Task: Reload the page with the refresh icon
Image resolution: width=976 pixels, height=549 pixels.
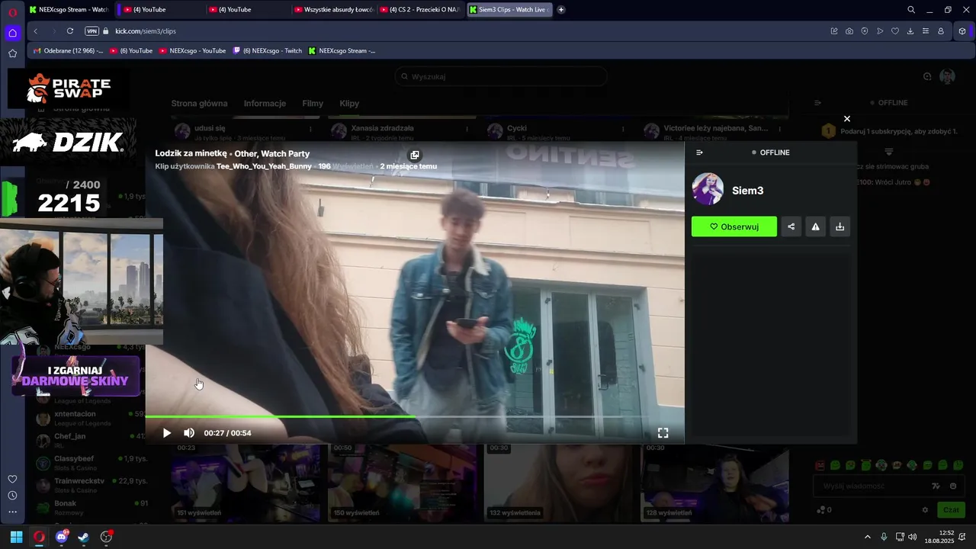Action: coord(70,31)
